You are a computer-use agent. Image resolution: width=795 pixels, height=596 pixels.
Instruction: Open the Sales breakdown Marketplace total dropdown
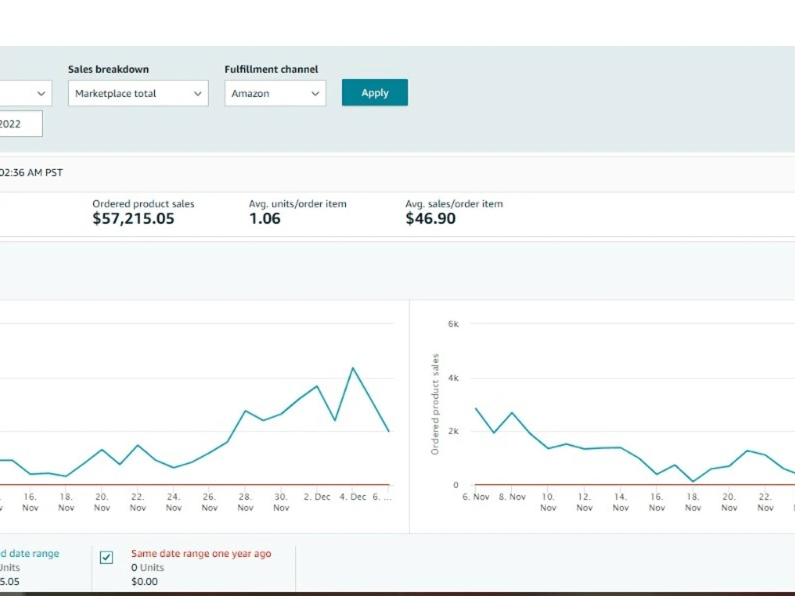pos(138,93)
